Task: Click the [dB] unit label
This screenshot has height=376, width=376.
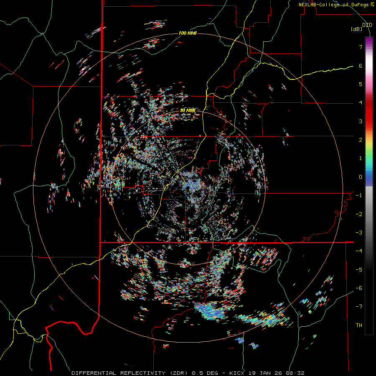Action: [357, 29]
